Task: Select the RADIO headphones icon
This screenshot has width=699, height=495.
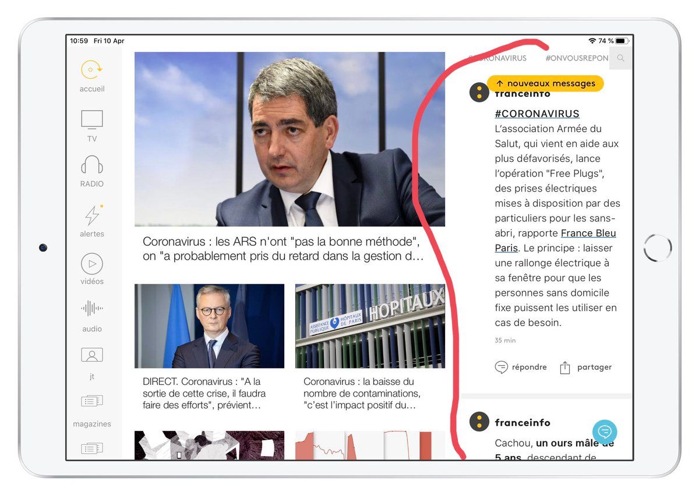Action: click(92, 165)
